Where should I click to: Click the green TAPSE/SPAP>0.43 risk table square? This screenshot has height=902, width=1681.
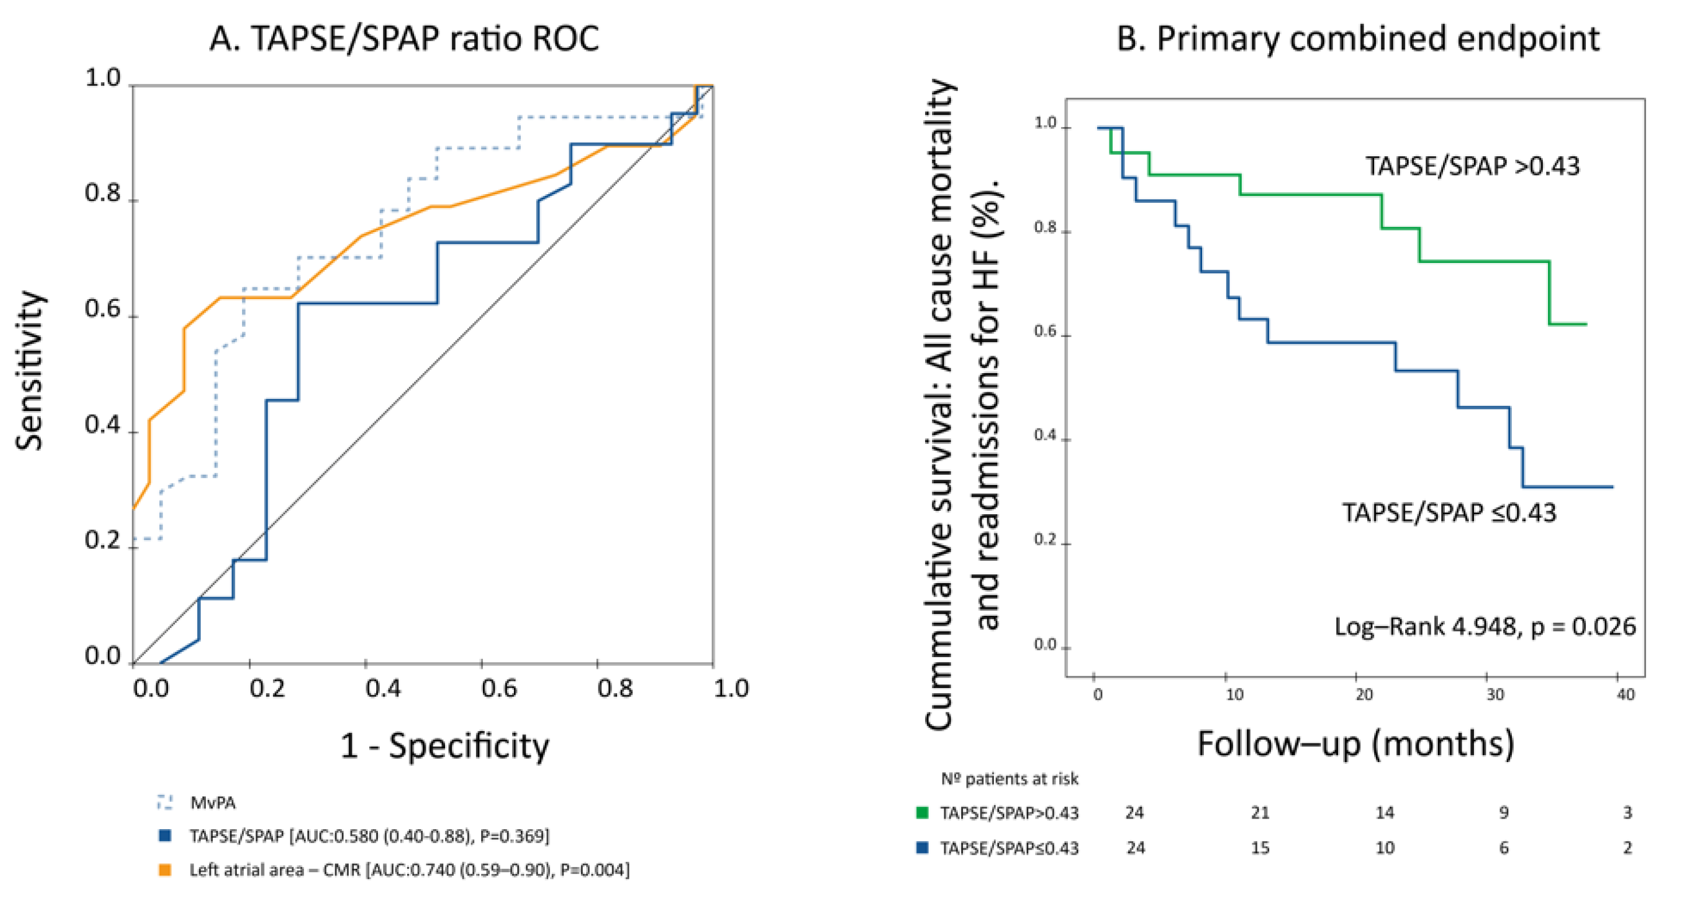click(x=922, y=813)
